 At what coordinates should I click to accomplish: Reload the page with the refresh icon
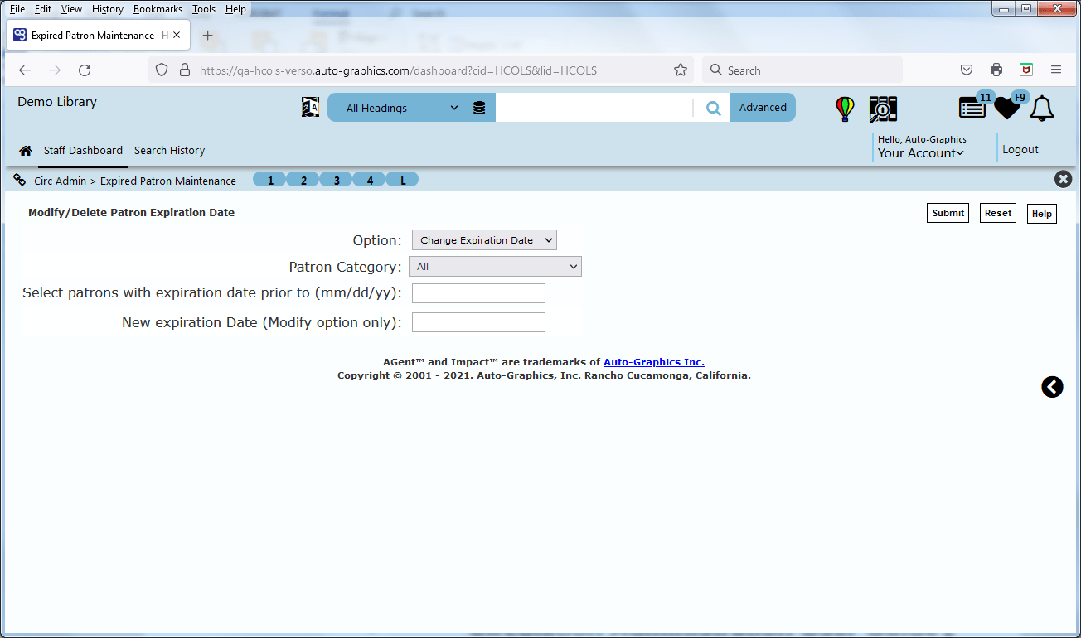[x=85, y=70]
